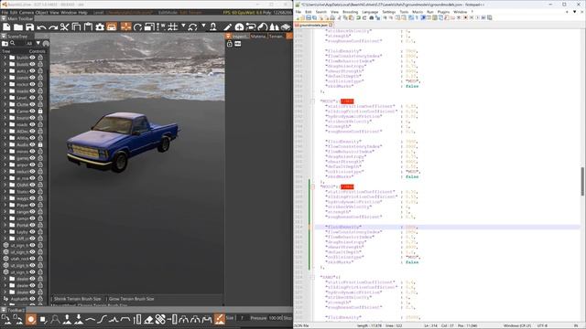
Task: Click the orange vehicle icon in Main Toolbar
Action: click(112, 27)
